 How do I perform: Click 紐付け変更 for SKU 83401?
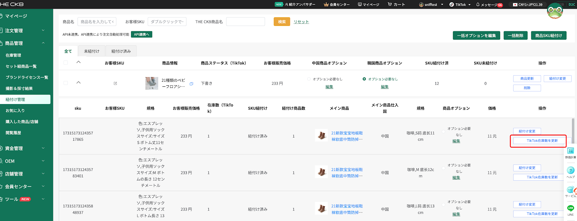click(527, 168)
